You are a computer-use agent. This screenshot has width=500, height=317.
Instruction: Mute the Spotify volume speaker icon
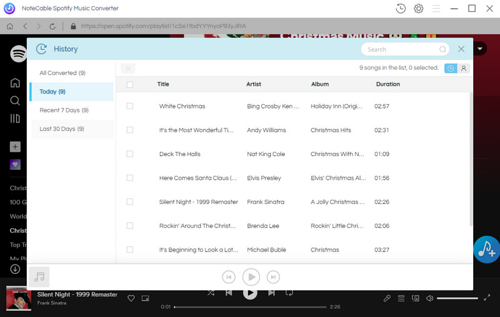[x=429, y=299]
